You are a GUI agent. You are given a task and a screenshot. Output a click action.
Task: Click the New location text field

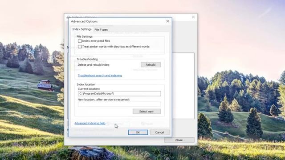click(119, 104)
